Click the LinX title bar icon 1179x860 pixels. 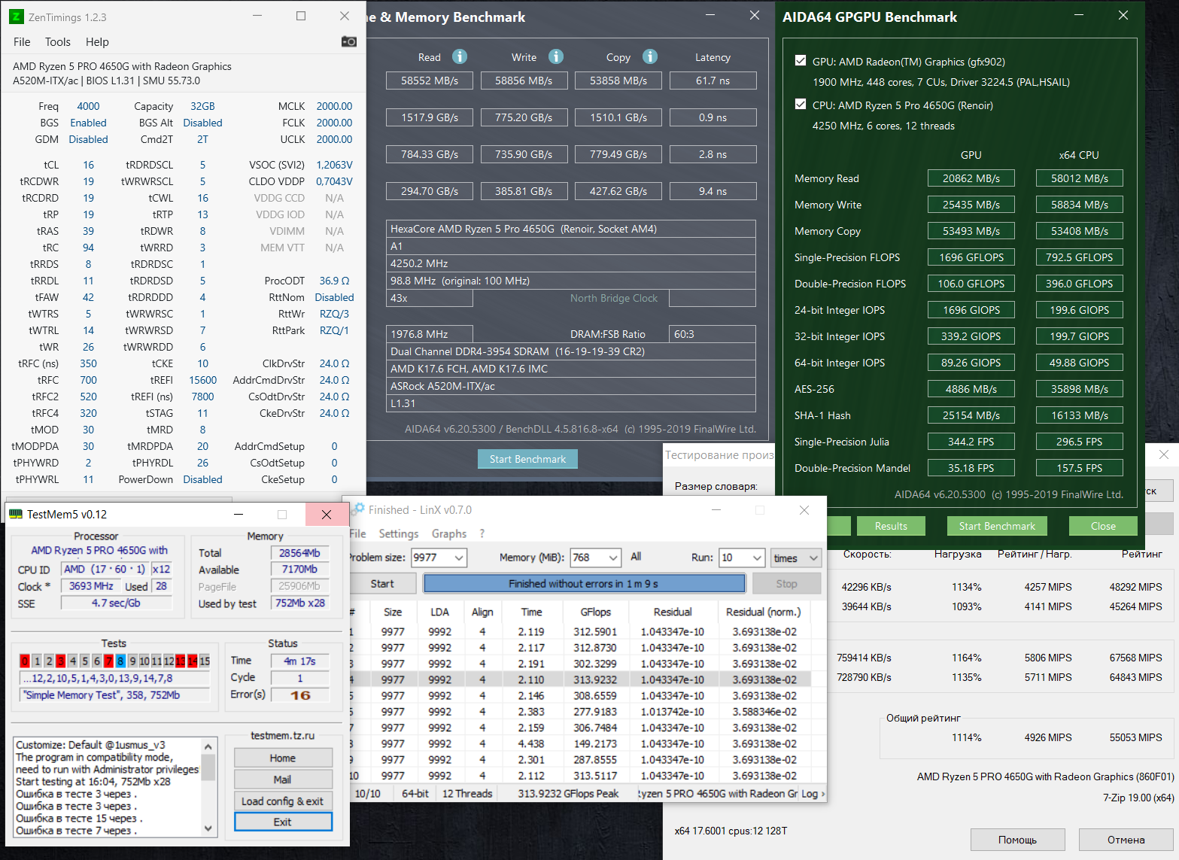point(359,509)
